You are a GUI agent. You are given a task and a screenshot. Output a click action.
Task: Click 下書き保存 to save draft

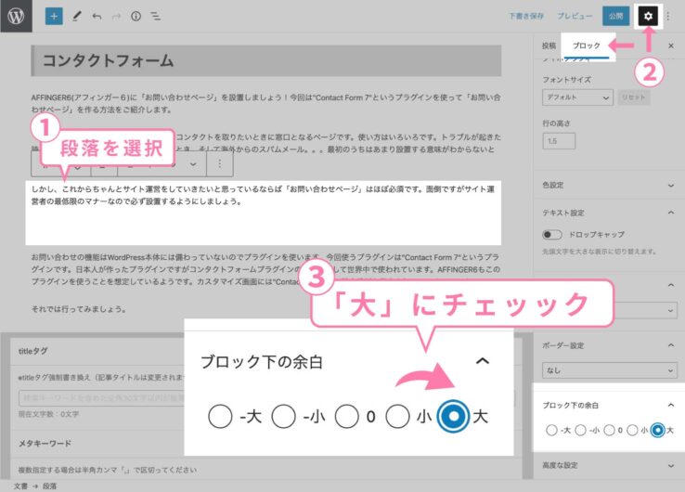coord(526,16)
